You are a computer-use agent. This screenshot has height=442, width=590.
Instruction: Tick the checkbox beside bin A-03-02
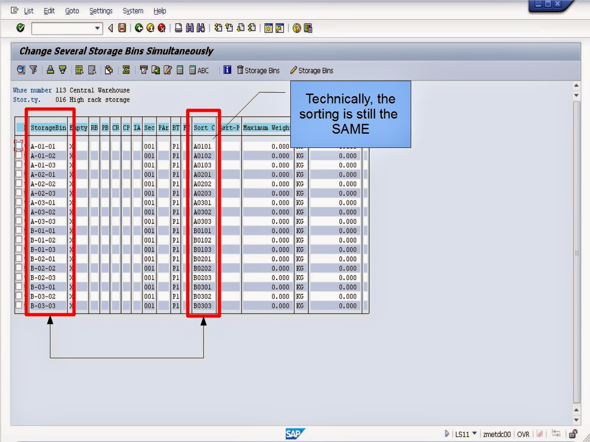pos(19,212)
